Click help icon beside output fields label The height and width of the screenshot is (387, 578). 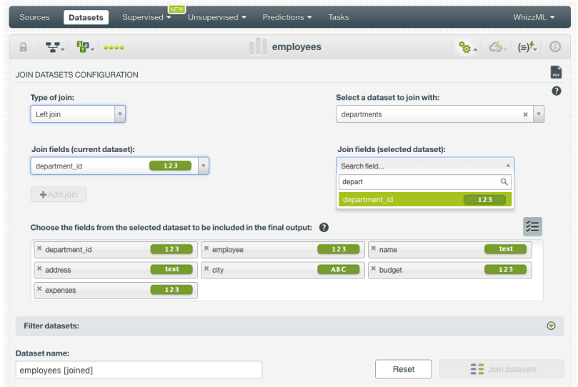coord(324,227)
